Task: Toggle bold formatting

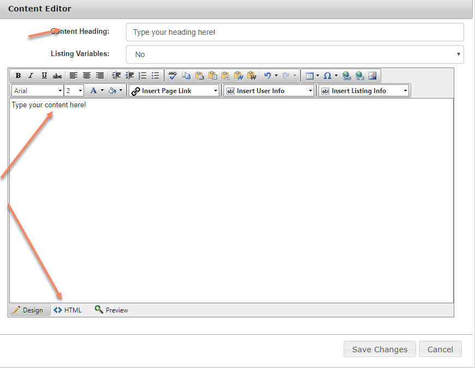Action: [18, 76]
